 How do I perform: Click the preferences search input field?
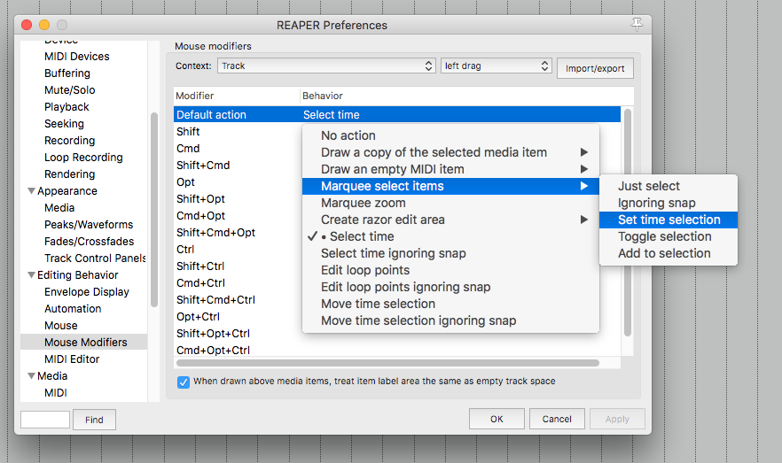45,420
